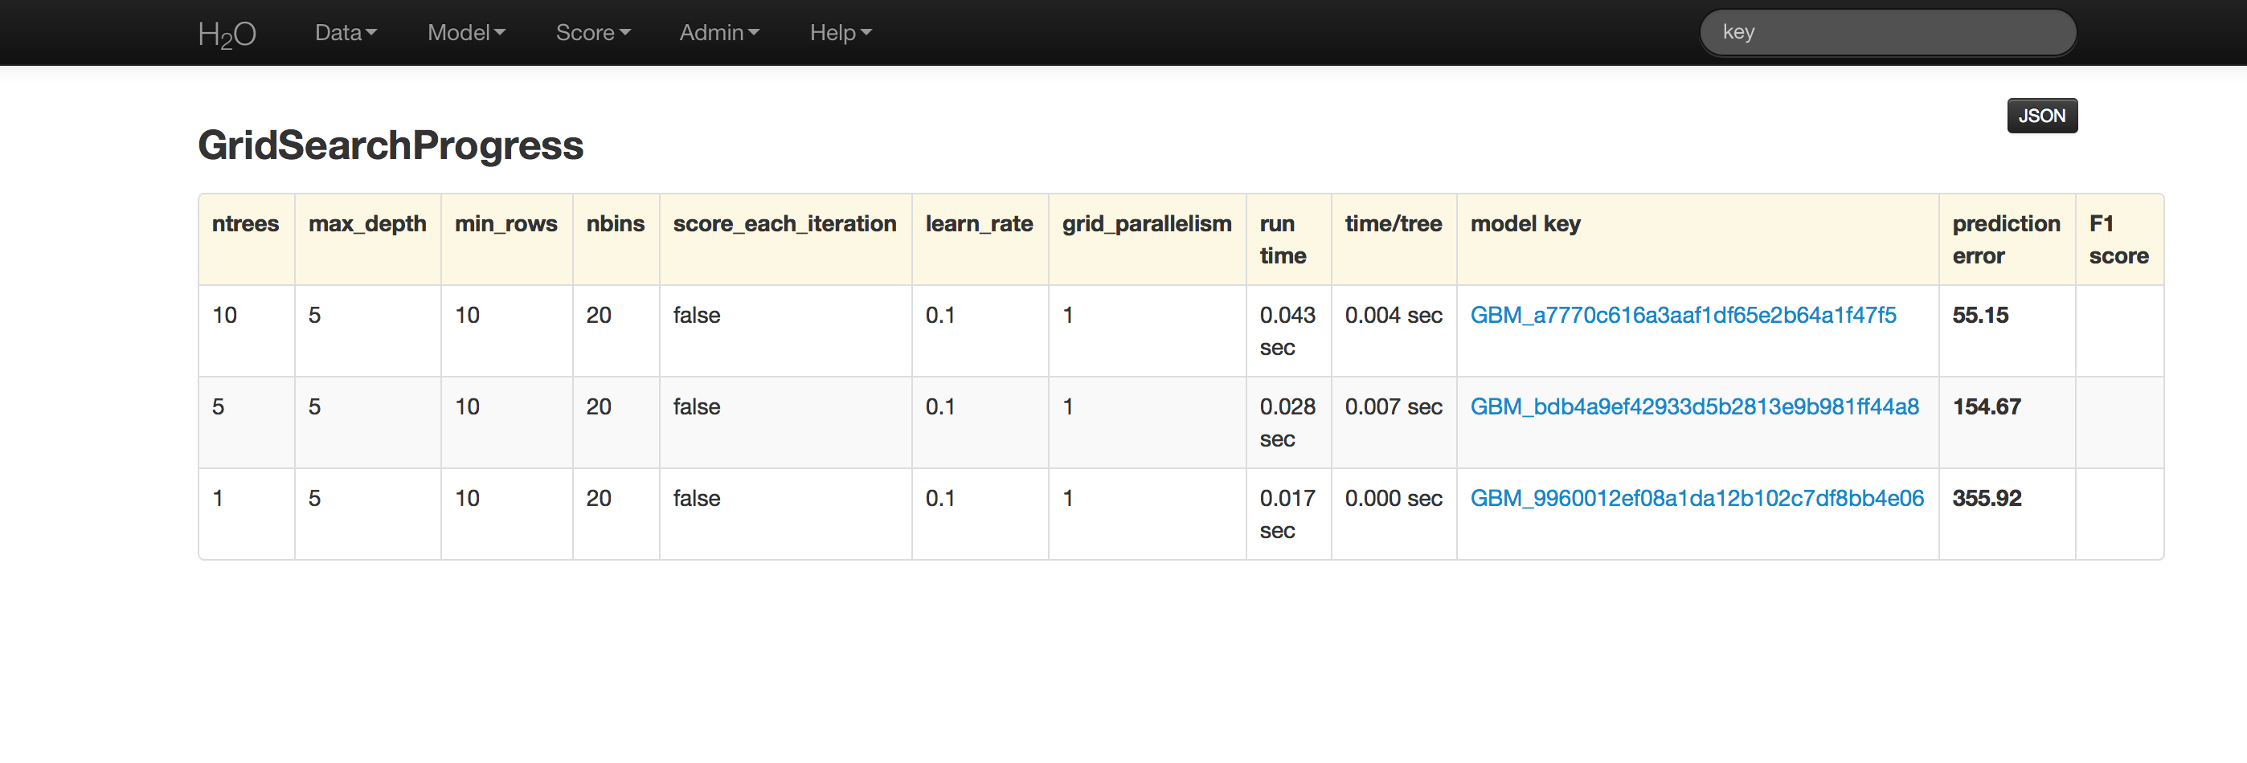Open model GBM_a7770c616a3aaf1df65e2b64a1f47f5
2247x763 pixels.
point(1683,316)
